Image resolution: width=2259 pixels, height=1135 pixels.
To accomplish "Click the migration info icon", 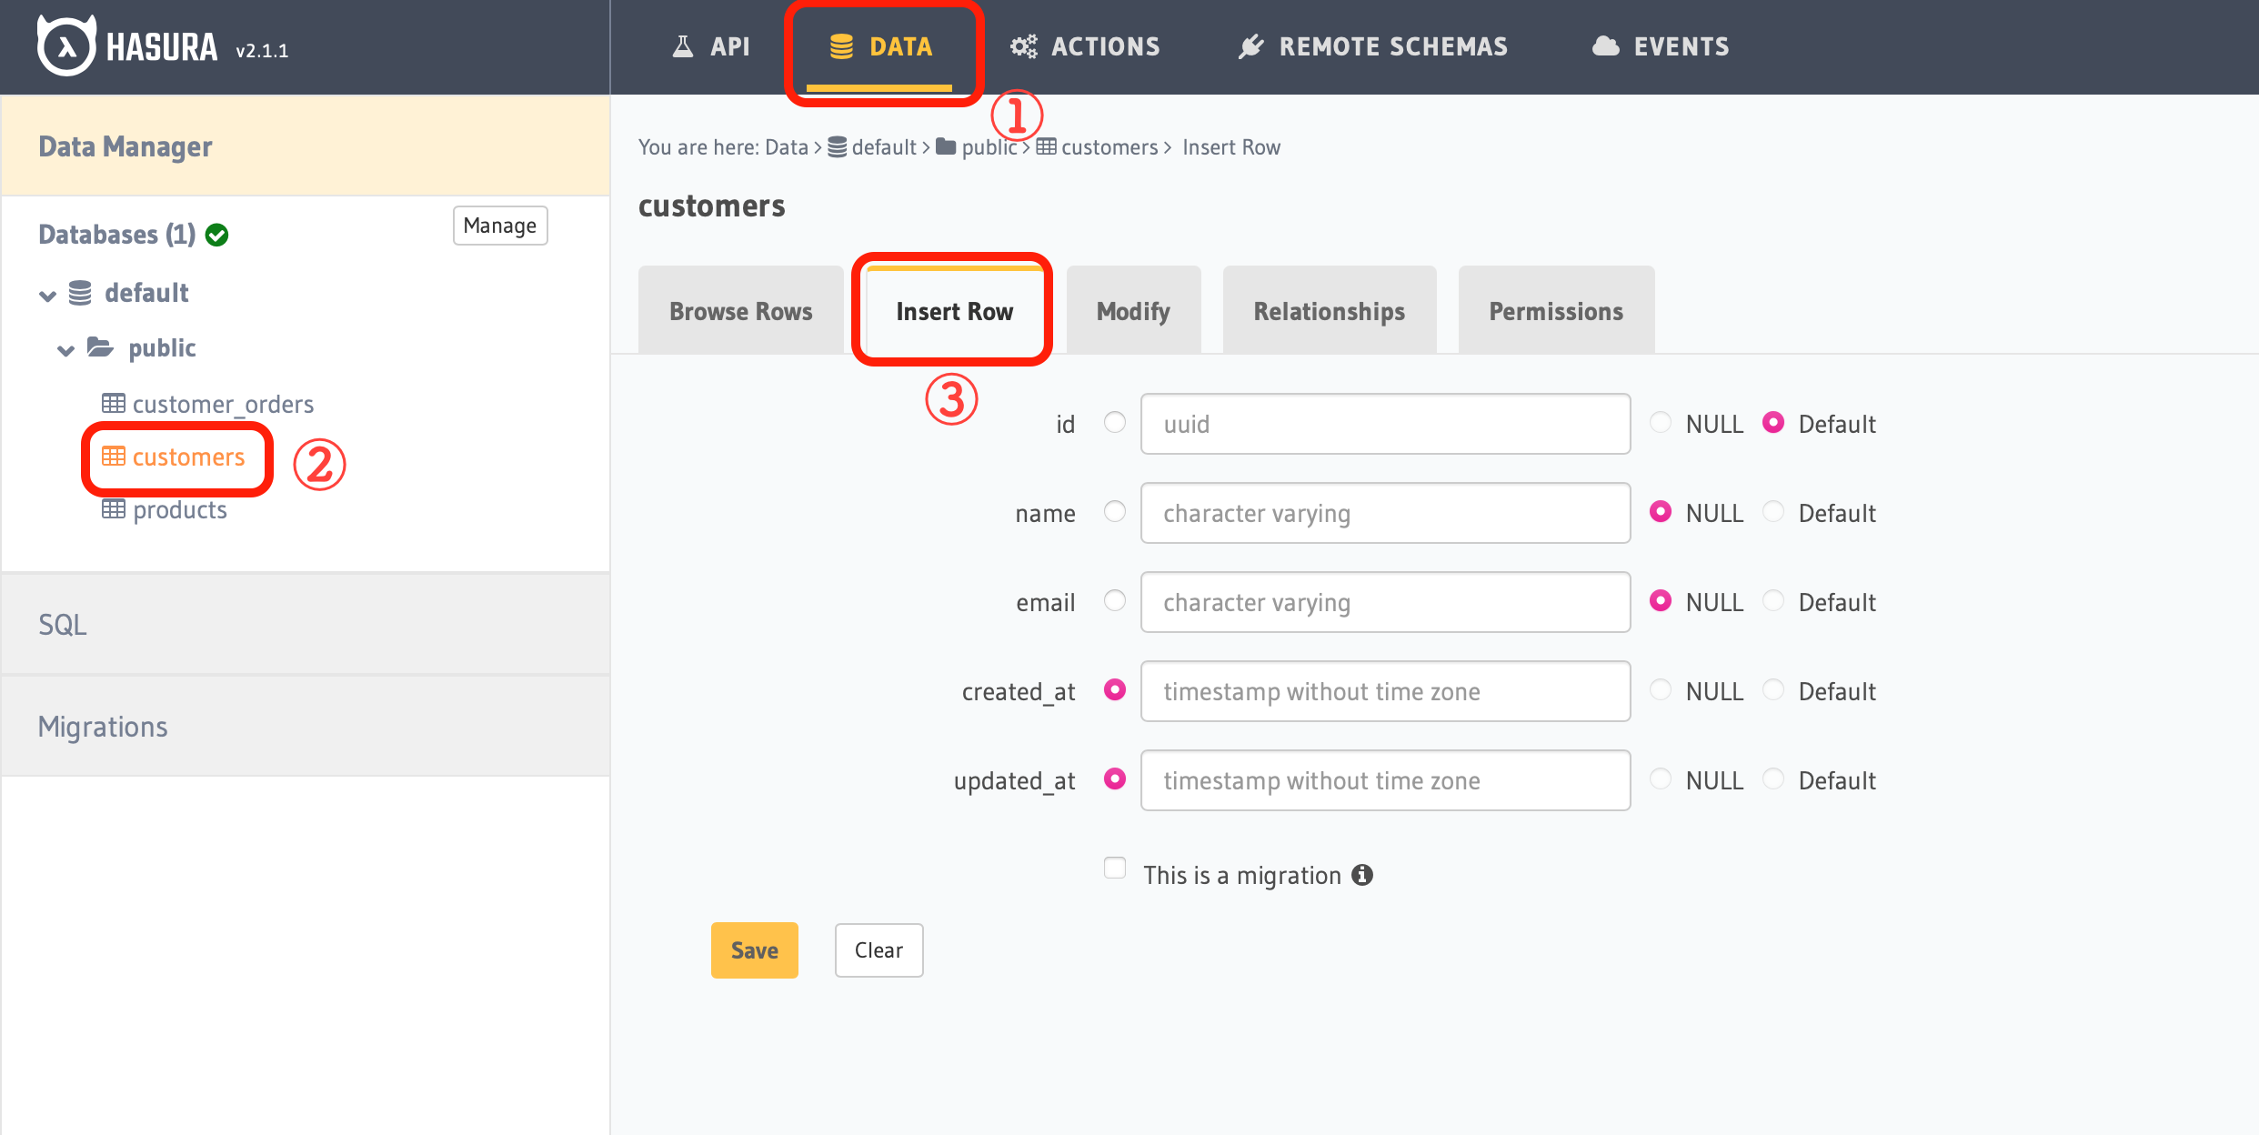I will pyautogui.click(x=1362, y=875).
